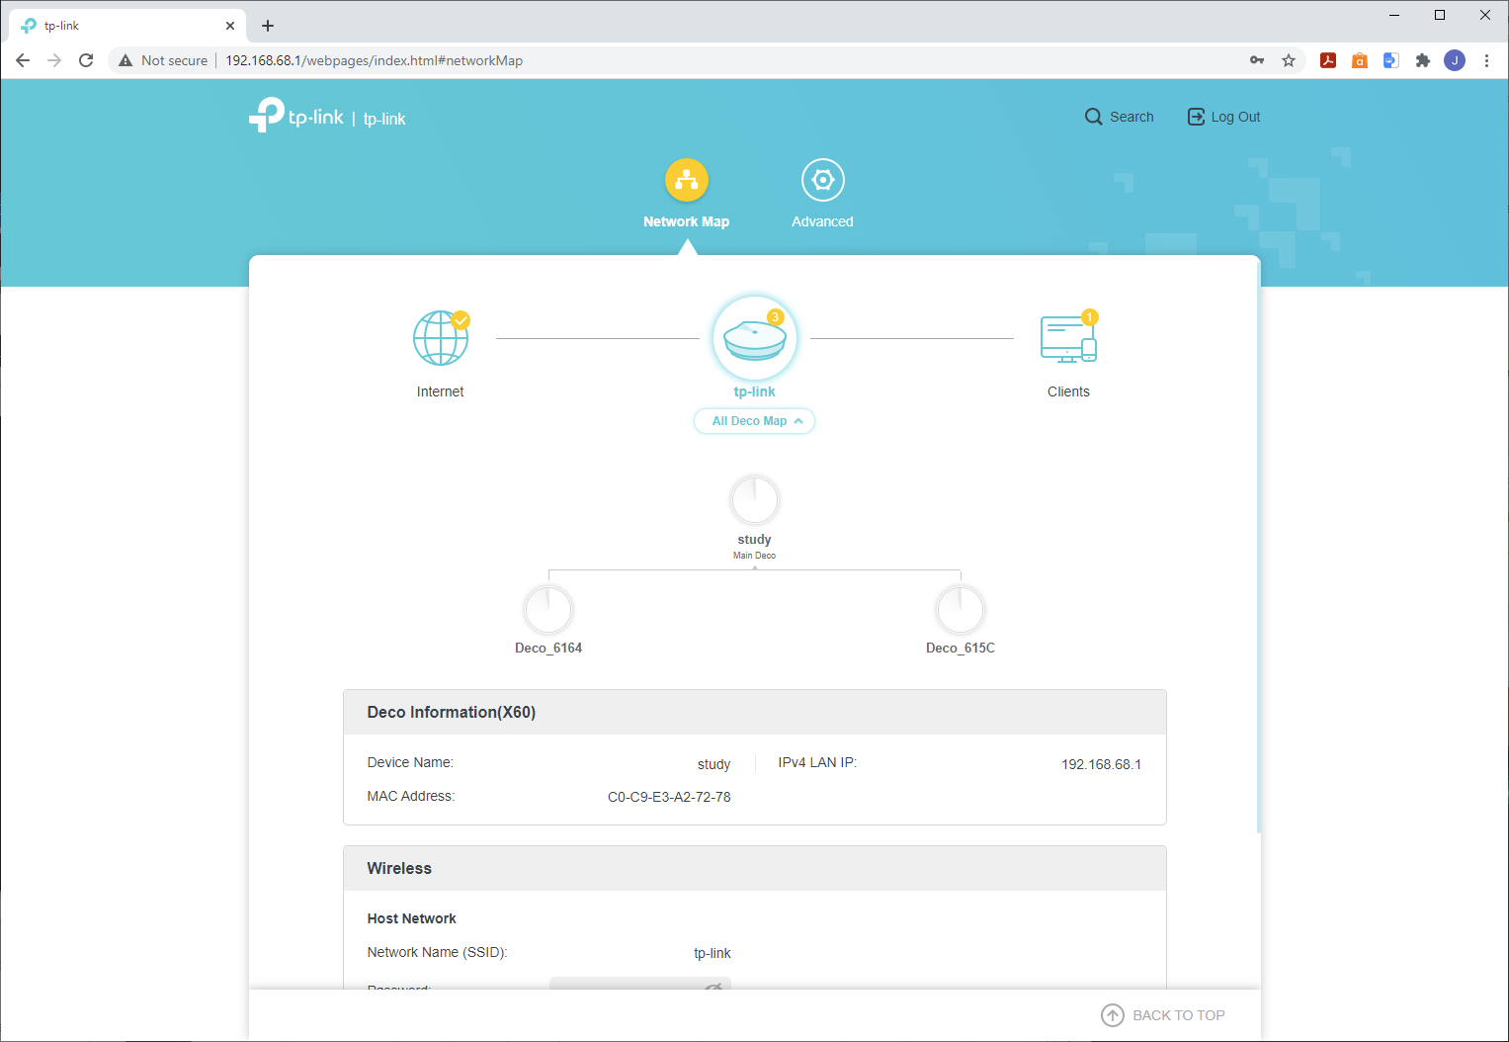Open the Network Map icon
The height and width of the screenshot is (1042, 1509).
687,180
